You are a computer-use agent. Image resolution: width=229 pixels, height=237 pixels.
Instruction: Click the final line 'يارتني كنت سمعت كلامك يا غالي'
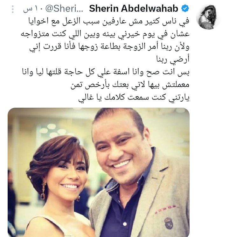pos(134,98)
